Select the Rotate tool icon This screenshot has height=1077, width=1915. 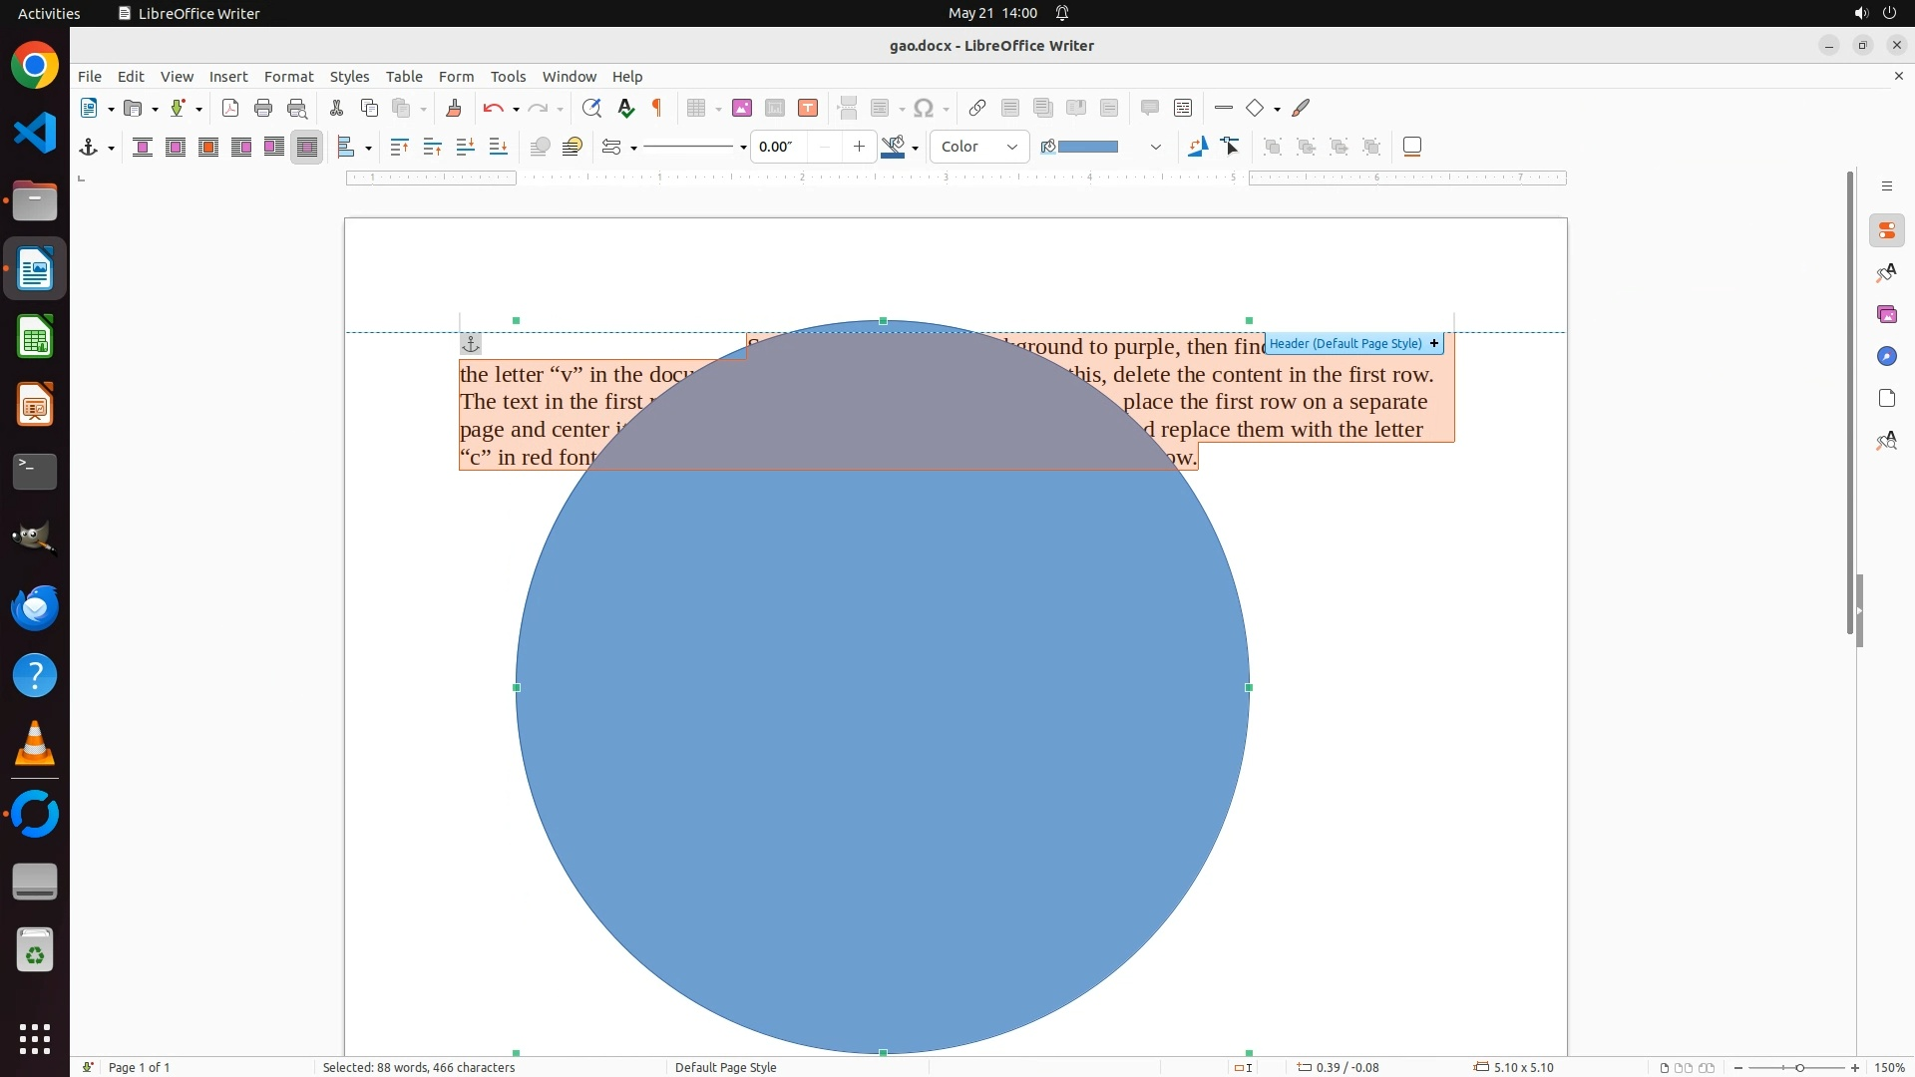coord(1198,147)
